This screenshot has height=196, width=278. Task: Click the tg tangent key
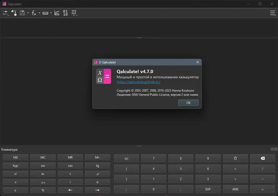click(x=98, y=166)
